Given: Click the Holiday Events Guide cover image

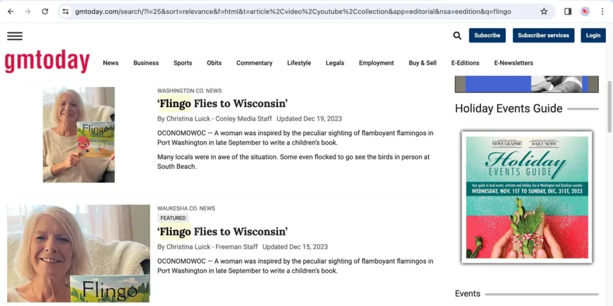Looking at the screenshot, I should coord(527,197).
